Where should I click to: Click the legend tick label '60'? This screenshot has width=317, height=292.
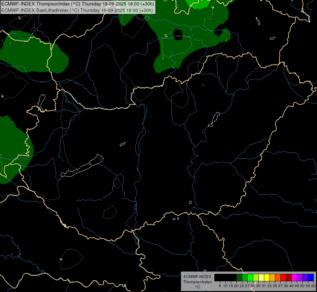313,286
